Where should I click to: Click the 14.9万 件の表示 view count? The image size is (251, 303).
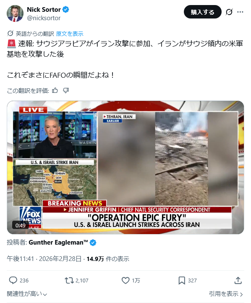pos(108,259)
